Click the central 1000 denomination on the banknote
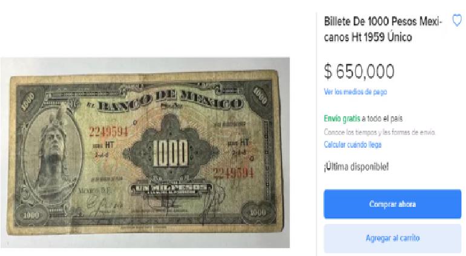 coord(170,153)
